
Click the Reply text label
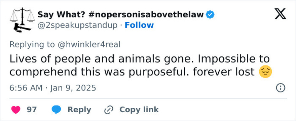79,110
